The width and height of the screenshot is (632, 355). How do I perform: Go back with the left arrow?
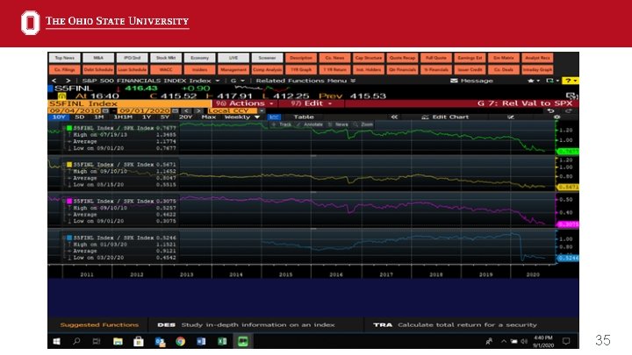54,81
